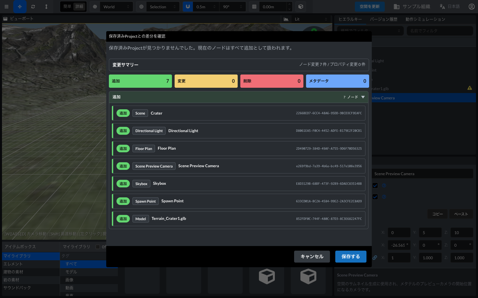
Task: Select the move (translate) tool
Action: [20, 7]
